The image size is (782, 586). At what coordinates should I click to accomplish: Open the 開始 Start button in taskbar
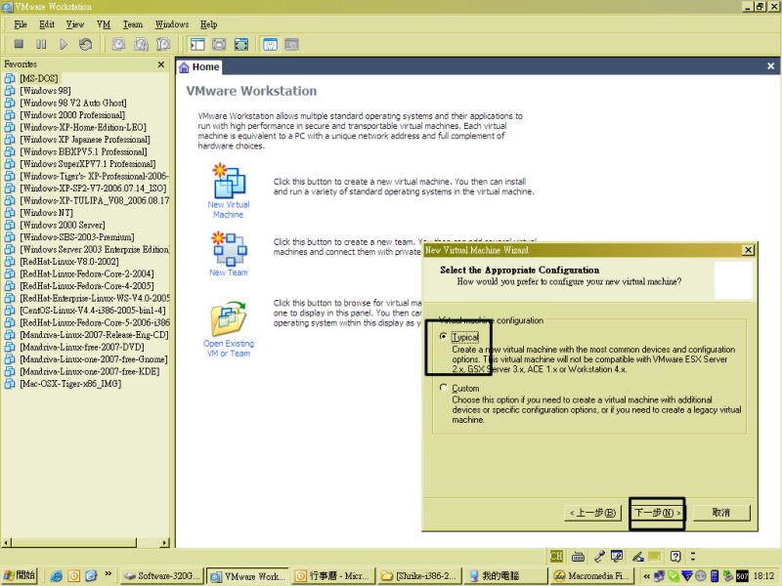tap(20, 575)
